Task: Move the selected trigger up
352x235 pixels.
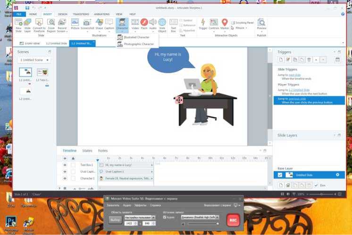Action: click(316, 60)
